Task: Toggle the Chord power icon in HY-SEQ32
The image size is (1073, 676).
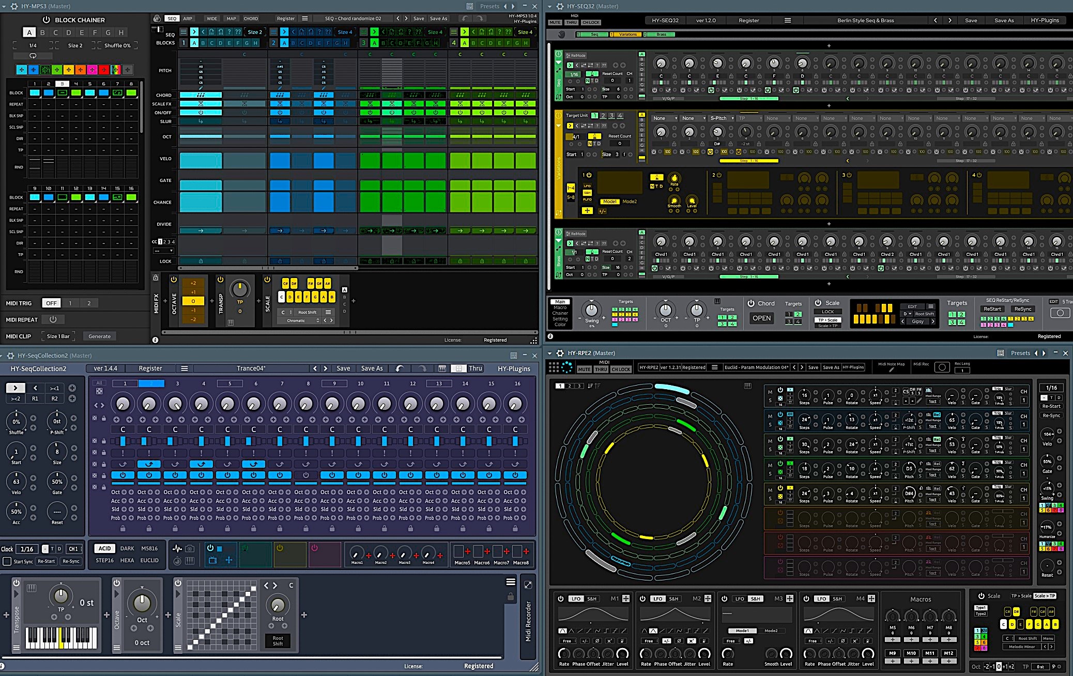Action: click(751, 303)
